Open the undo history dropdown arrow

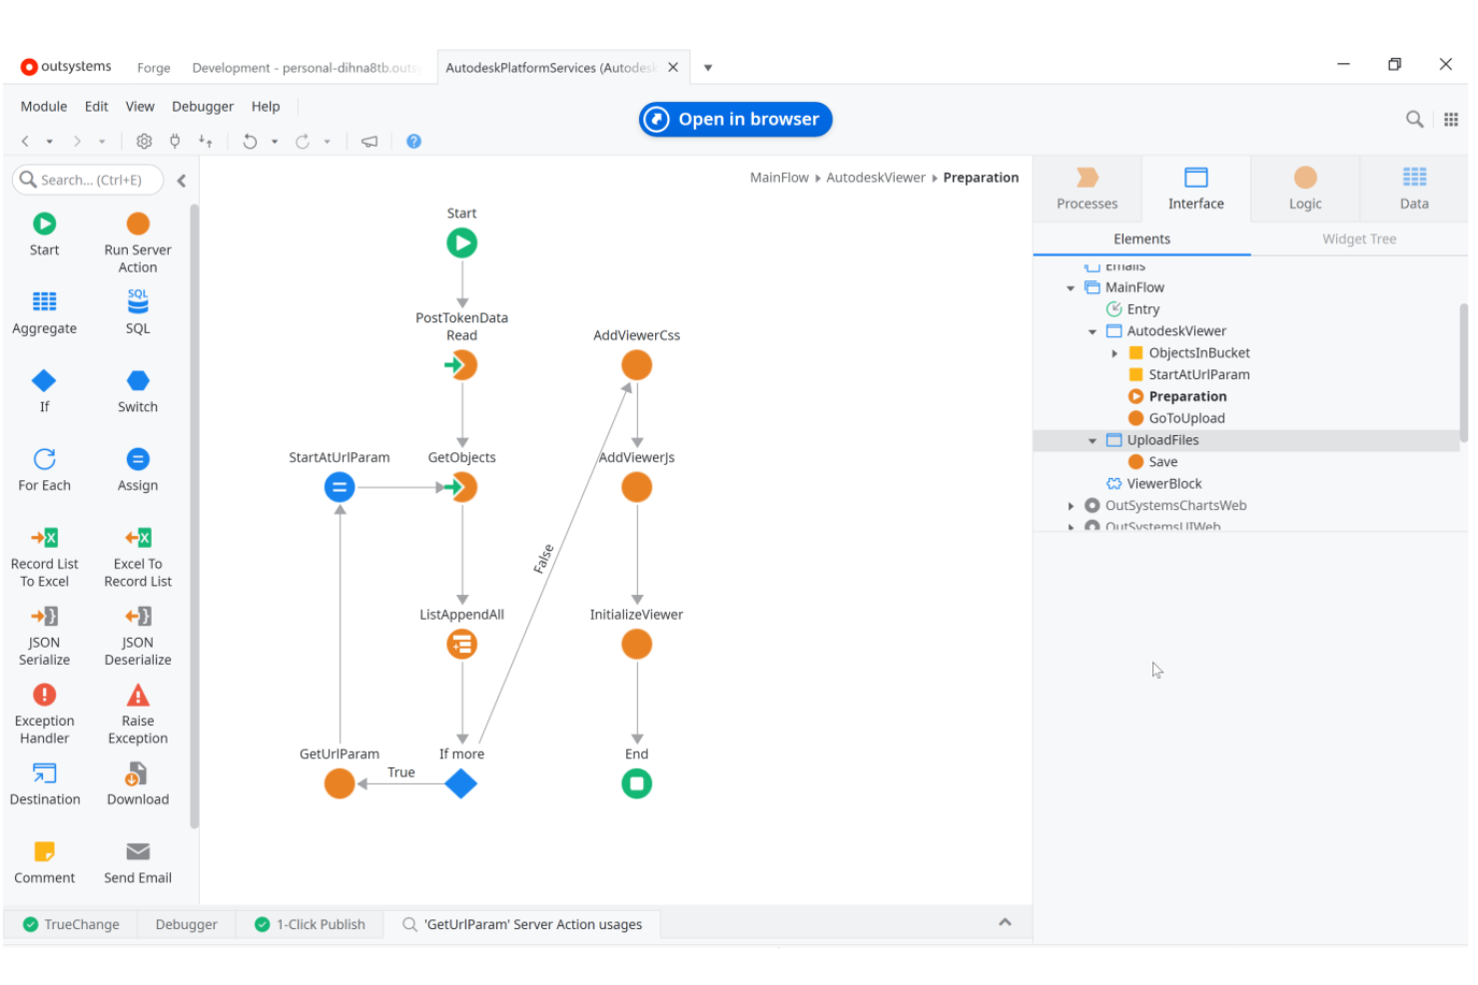pos(275,142)
